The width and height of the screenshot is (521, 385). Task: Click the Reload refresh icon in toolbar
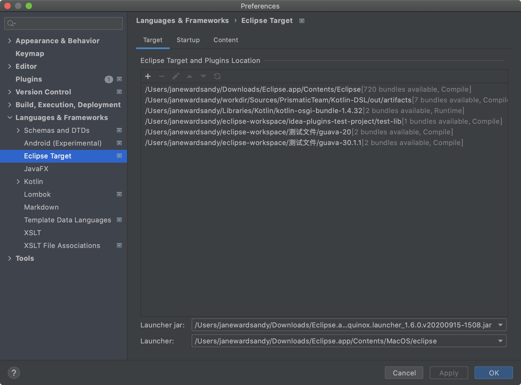pos(217,77)
